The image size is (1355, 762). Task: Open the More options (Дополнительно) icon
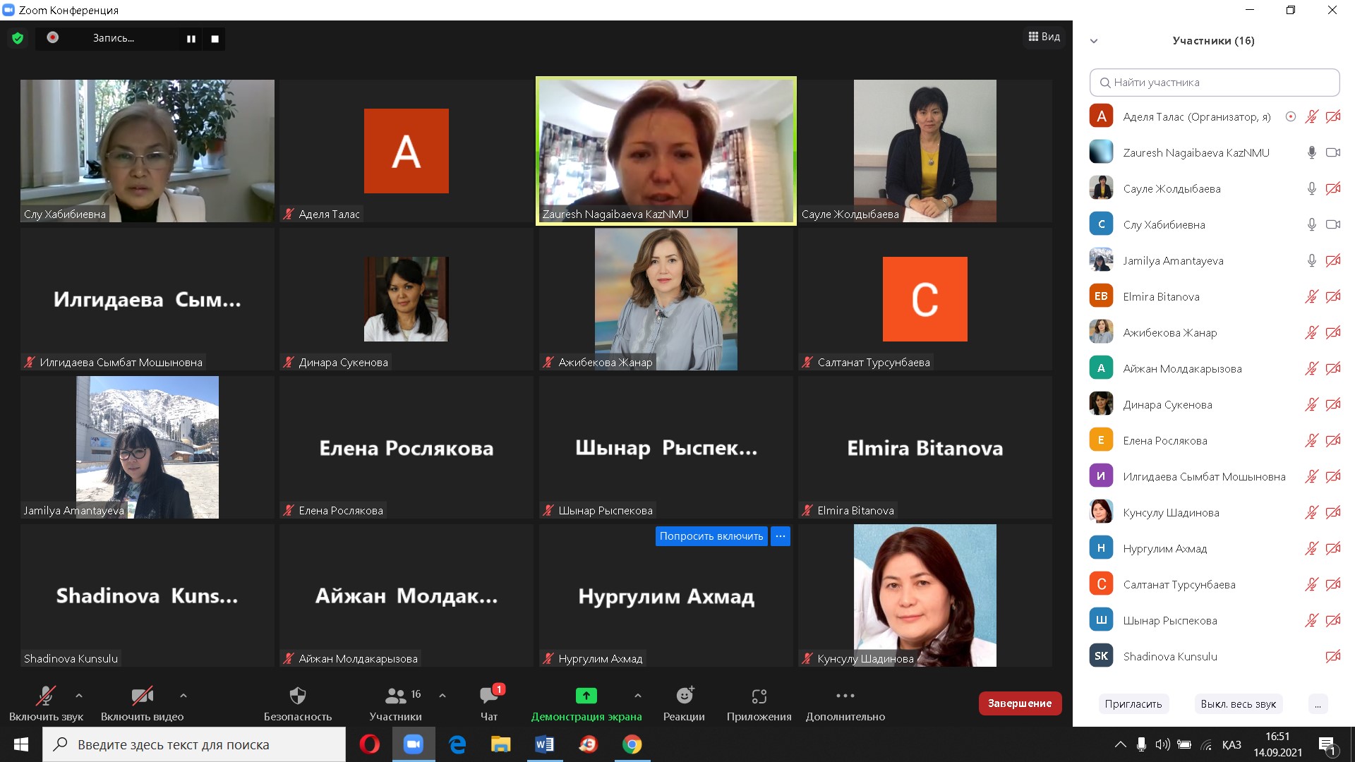click(x=845, y=696)
